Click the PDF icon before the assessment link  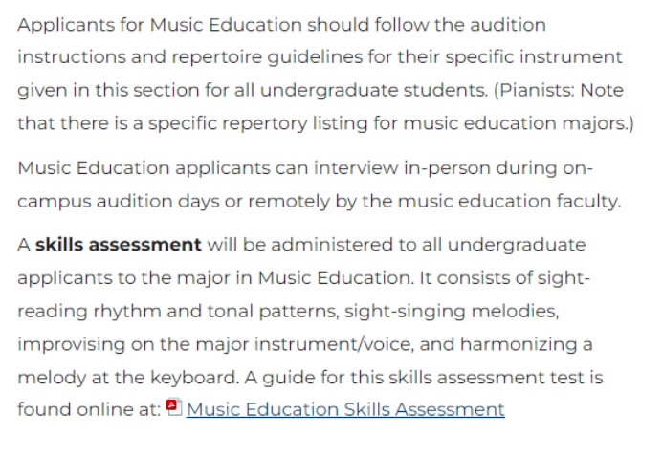coord(173,408)
